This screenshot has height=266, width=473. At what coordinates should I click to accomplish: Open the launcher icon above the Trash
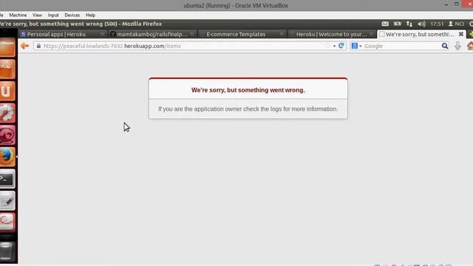(x=7, y=222)
